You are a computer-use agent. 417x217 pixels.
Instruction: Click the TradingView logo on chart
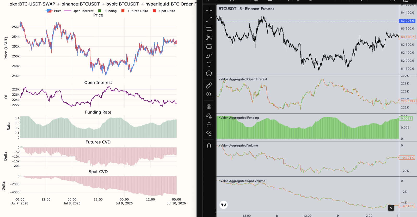pos(224,205)
